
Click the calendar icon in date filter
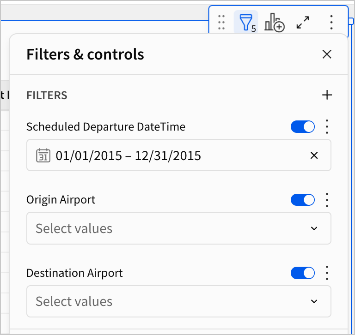click(x=43, y=156)
